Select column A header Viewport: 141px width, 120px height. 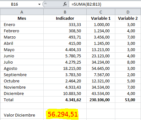[x=22, y=12]
